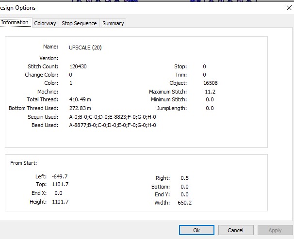Click the Bead Used label

[45, 125]
